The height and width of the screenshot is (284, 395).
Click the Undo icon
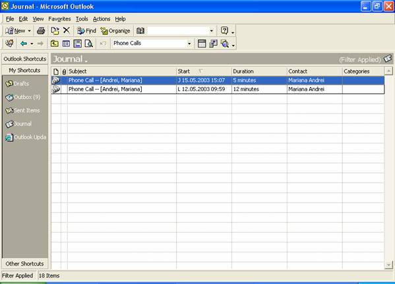click(x=103, y=44)
